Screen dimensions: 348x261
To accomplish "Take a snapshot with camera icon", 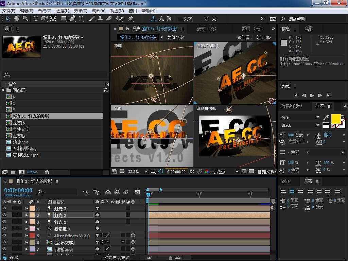I will coord(192,172).
